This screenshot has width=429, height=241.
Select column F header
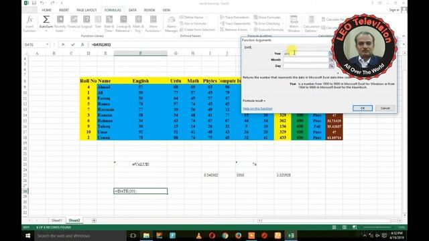click(141, 54)
